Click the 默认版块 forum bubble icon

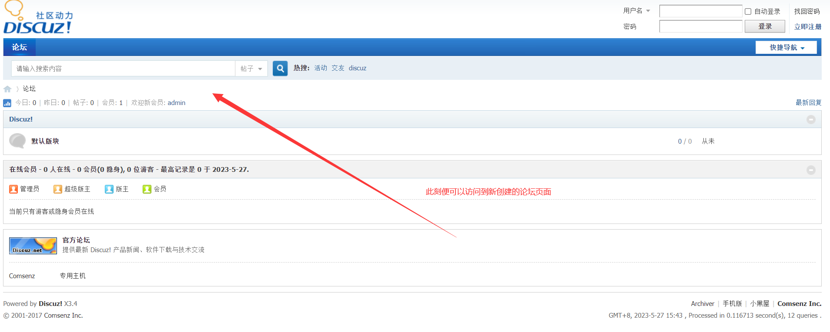point(17,141)
